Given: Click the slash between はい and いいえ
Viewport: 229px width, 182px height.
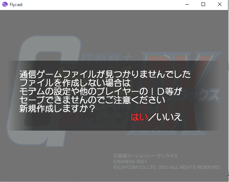Looking at the screenshot, I should click(x=152, y=117).
